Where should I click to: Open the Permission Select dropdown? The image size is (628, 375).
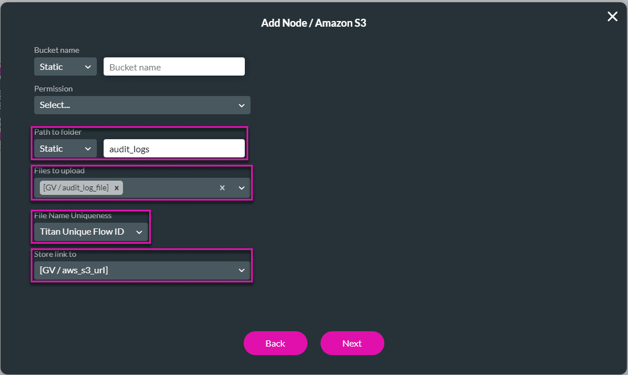pos(141,105)
